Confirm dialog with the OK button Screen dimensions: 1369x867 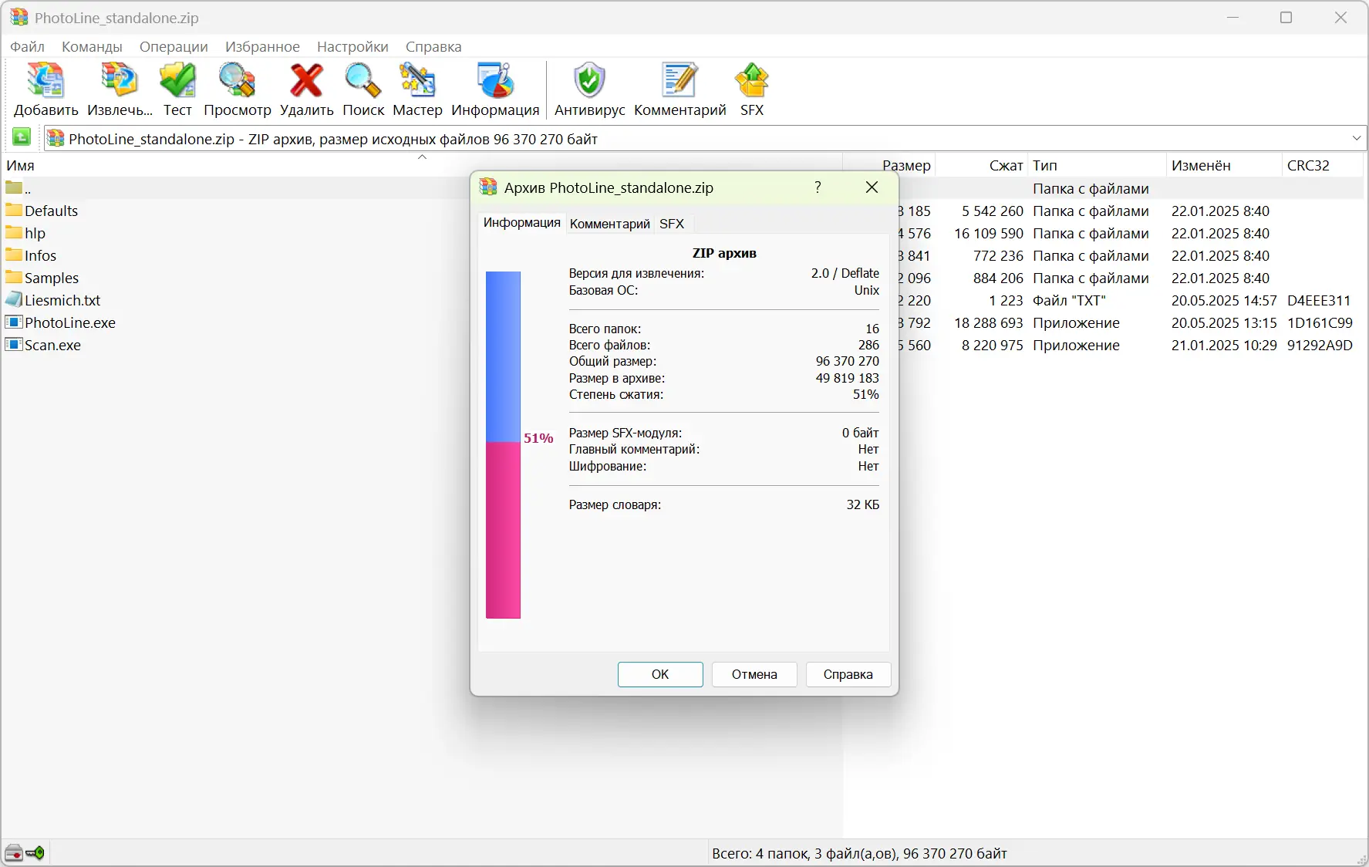[660, 674]
